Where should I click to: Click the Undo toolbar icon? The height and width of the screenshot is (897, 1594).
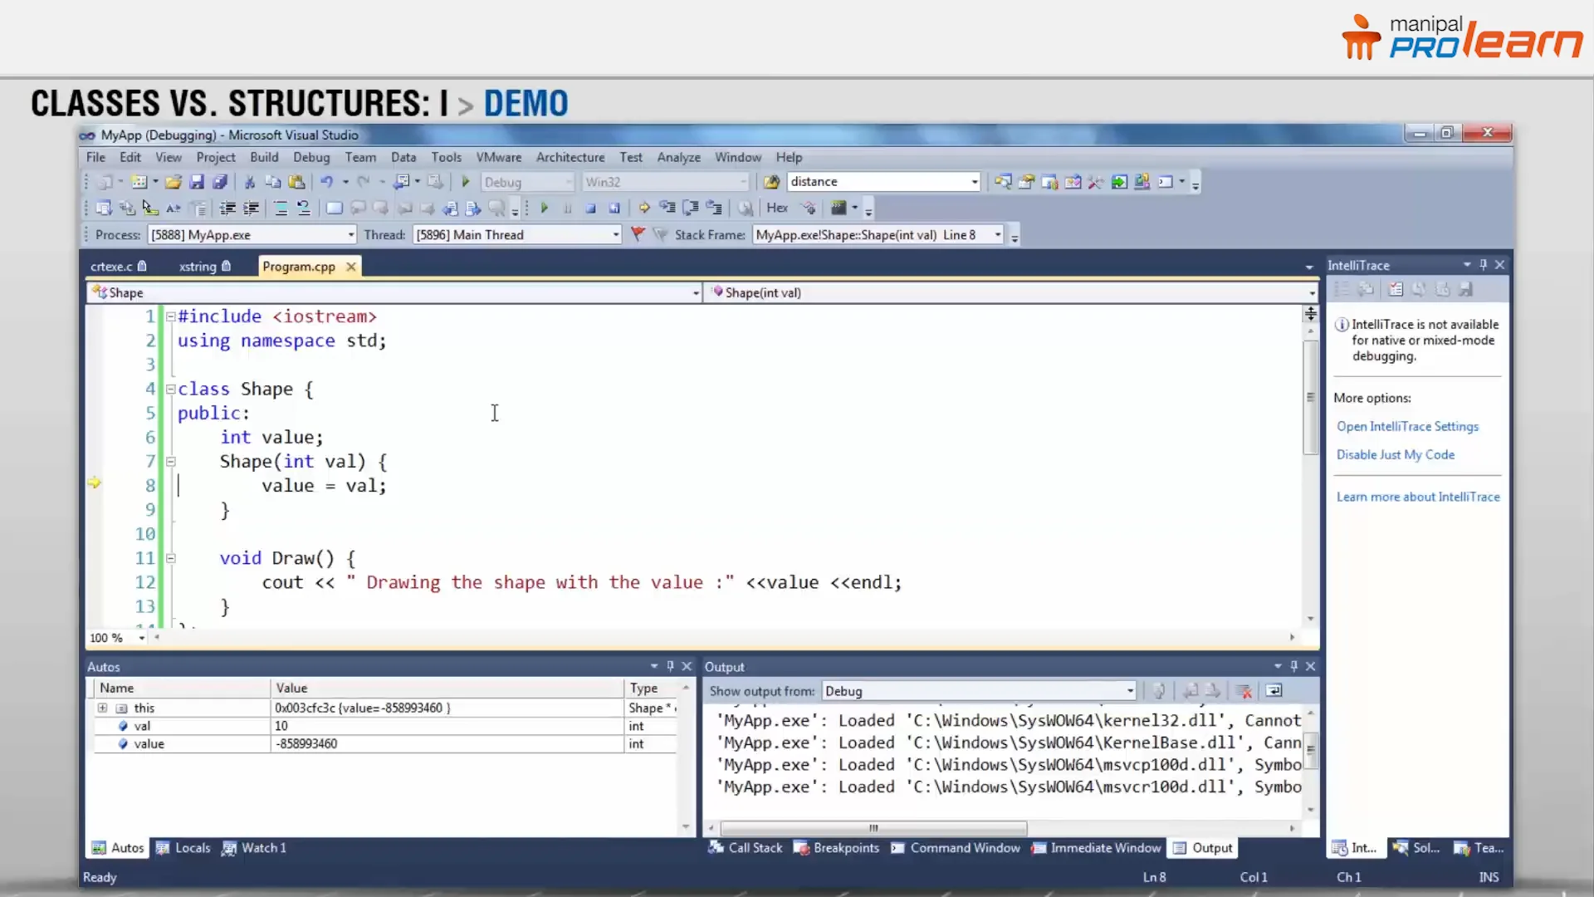tap(329, 182)
